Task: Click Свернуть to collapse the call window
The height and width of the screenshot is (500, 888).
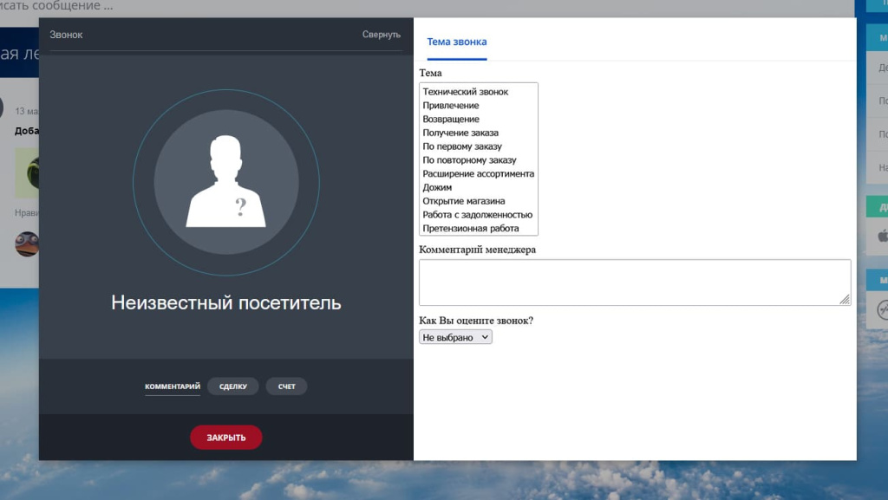Action: (x=382, y=35)
